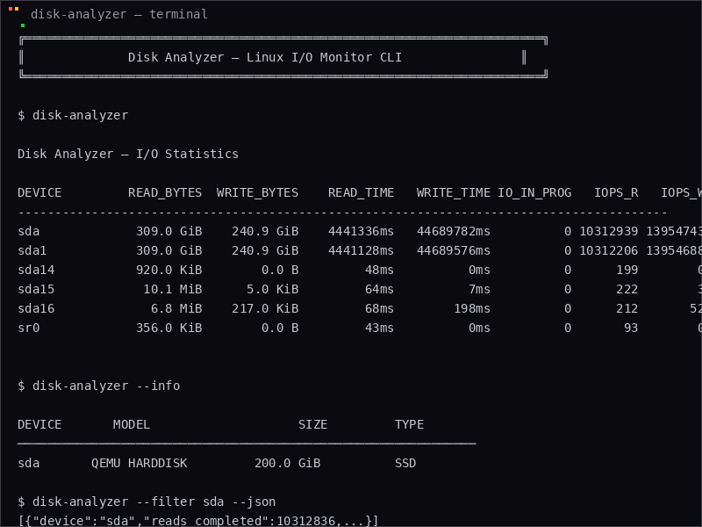Click the IOPS_R value '222'
This screenshot has width=702, height=527.
tap(627, 290)
